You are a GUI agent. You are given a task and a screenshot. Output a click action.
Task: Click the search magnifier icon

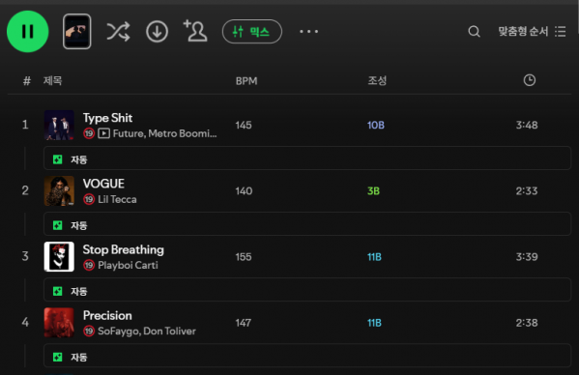[x=475, y=31]
